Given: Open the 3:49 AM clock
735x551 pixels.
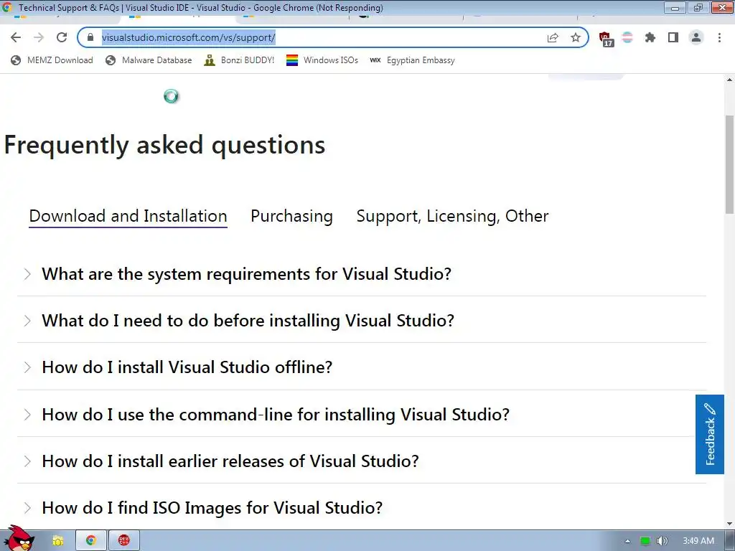Looking at the screenshot, I should (x=698, y=541).
